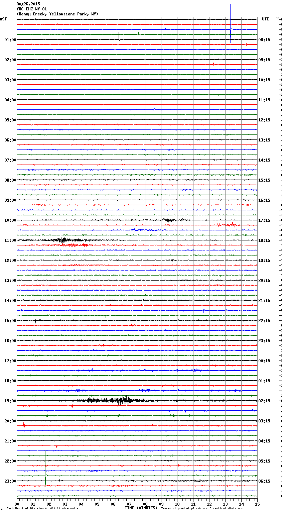This screenshot has width=284, height=513.
Task: Select the station code YDC EHZ WY 01
Action: coord(32,9)
